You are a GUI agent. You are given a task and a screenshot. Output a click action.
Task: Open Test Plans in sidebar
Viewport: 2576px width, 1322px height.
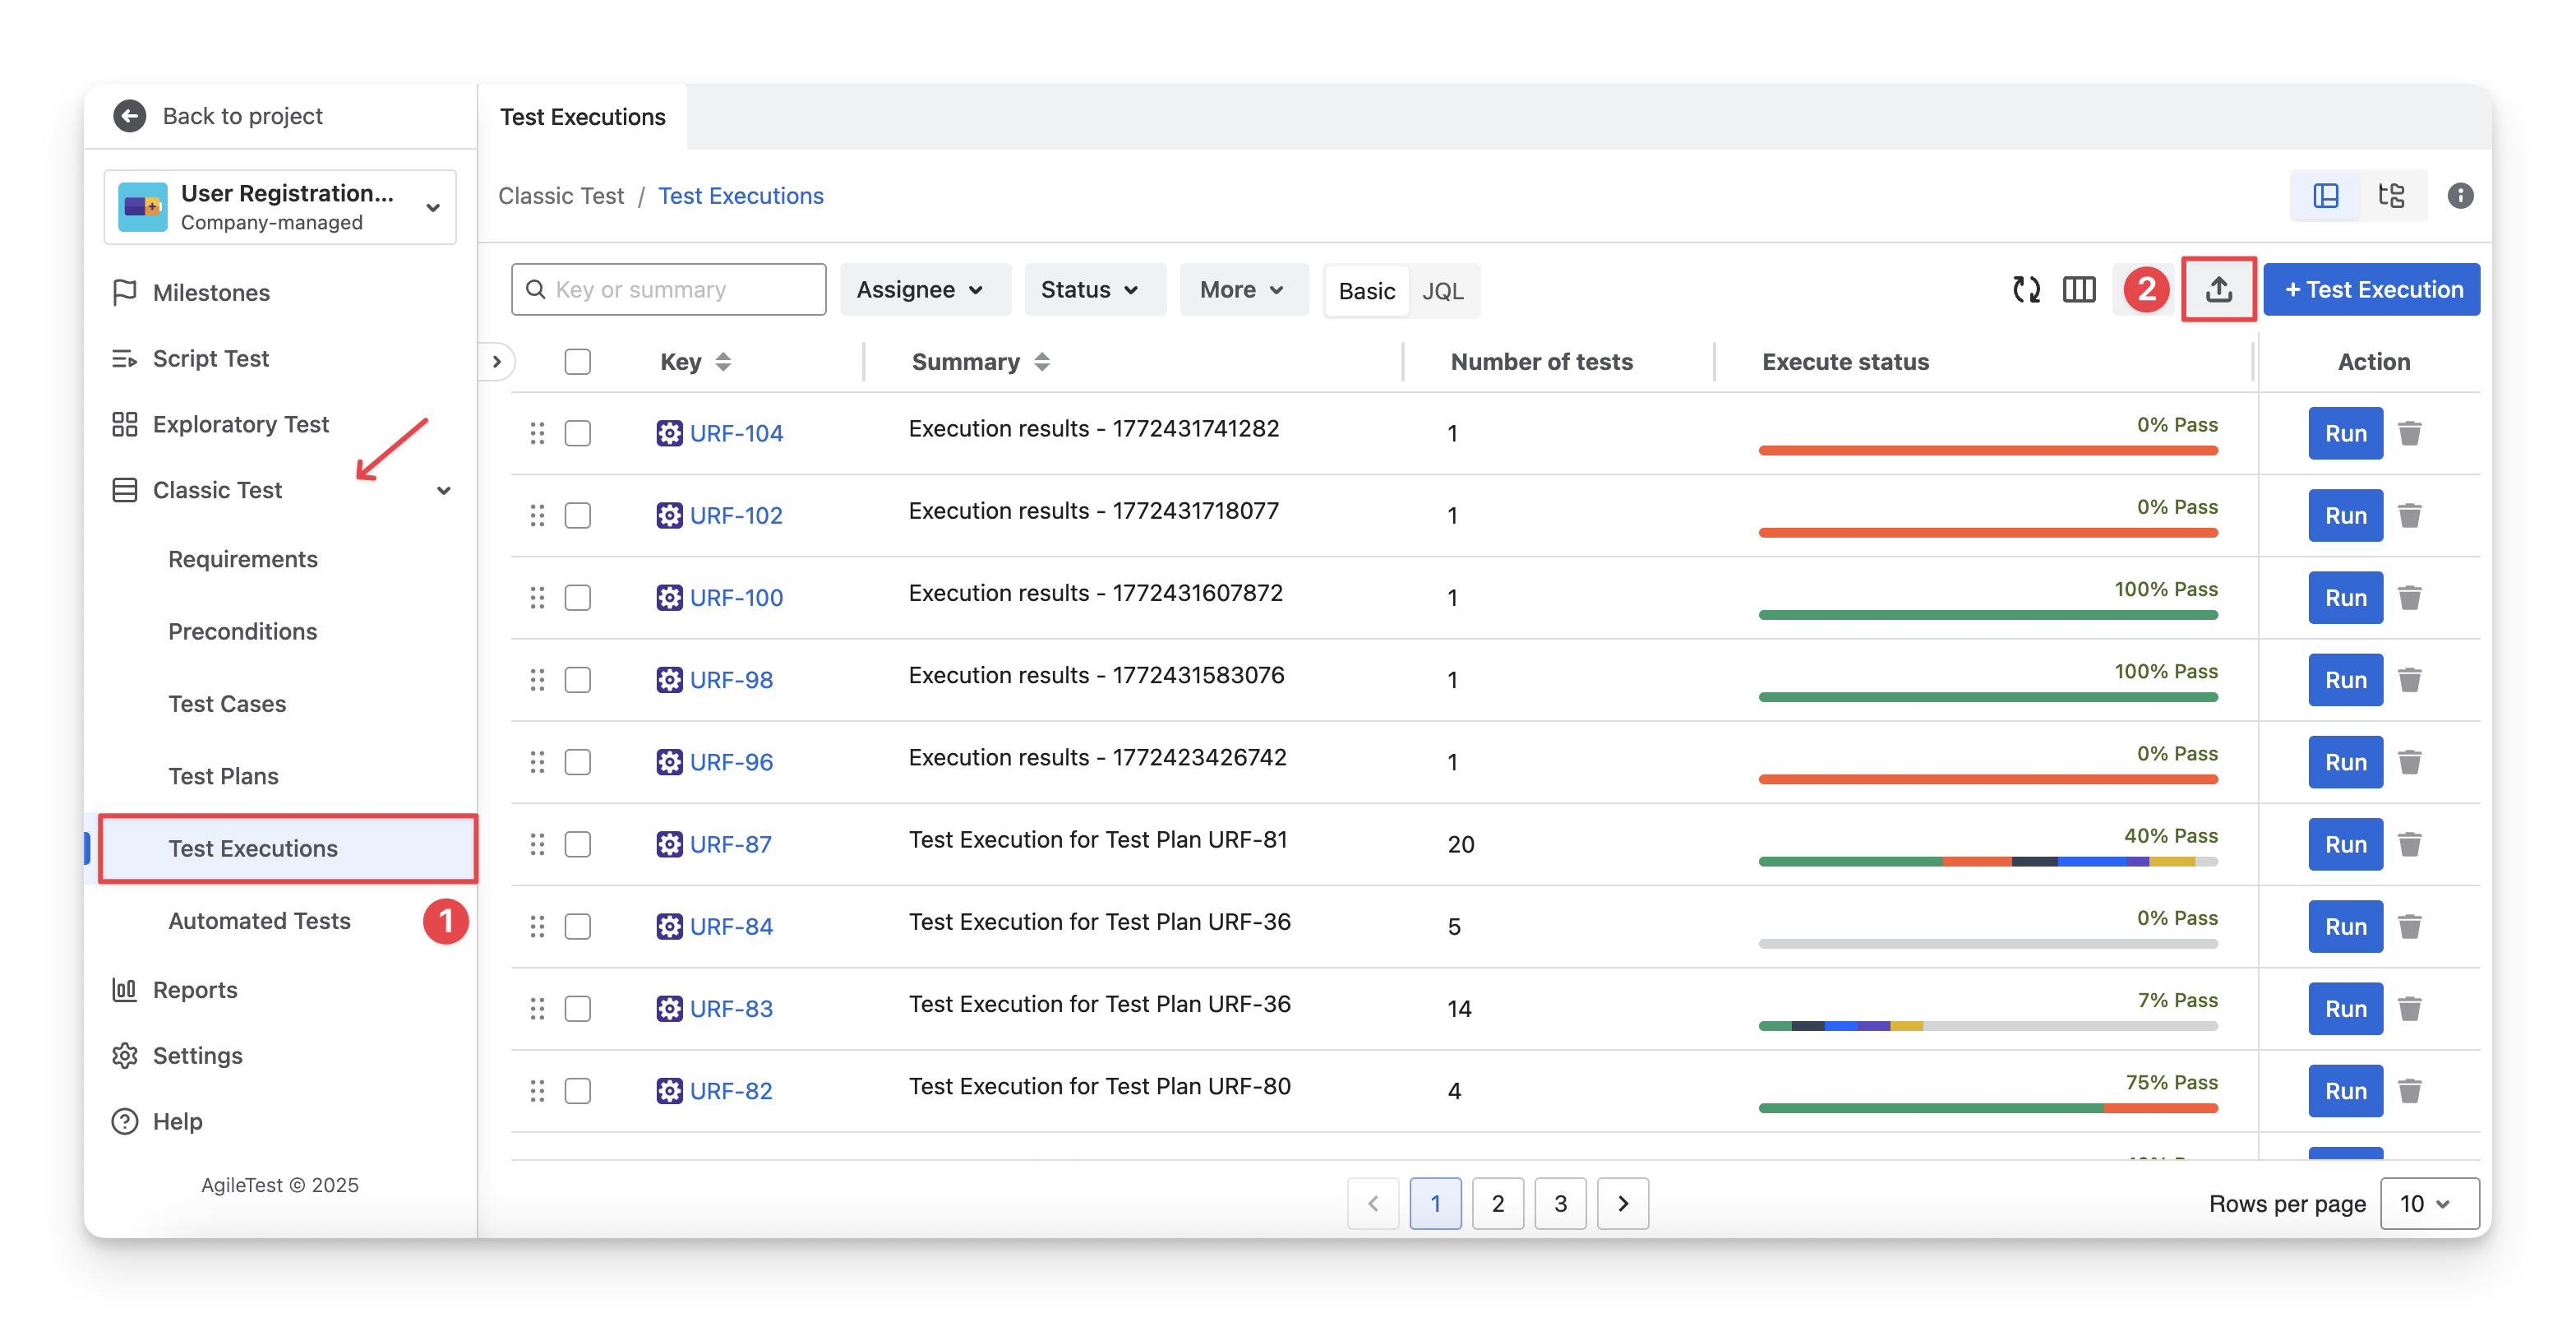pyautogui.click(x=223, y=776)
